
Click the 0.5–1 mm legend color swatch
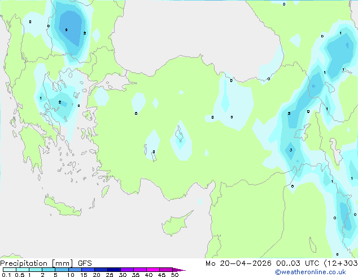[x=23, y=270]
